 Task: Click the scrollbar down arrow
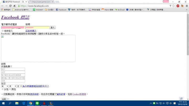pos(188,99)
